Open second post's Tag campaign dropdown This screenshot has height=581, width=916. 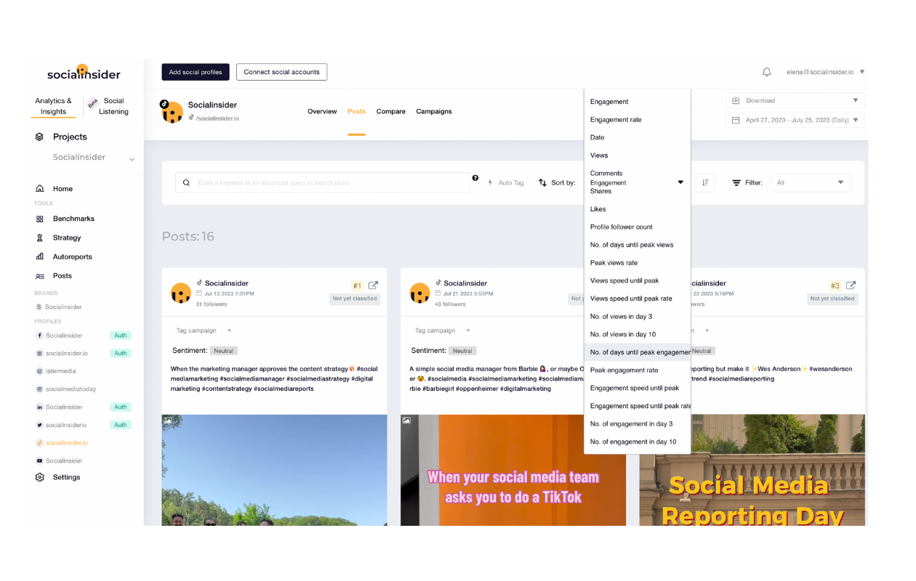443,330
